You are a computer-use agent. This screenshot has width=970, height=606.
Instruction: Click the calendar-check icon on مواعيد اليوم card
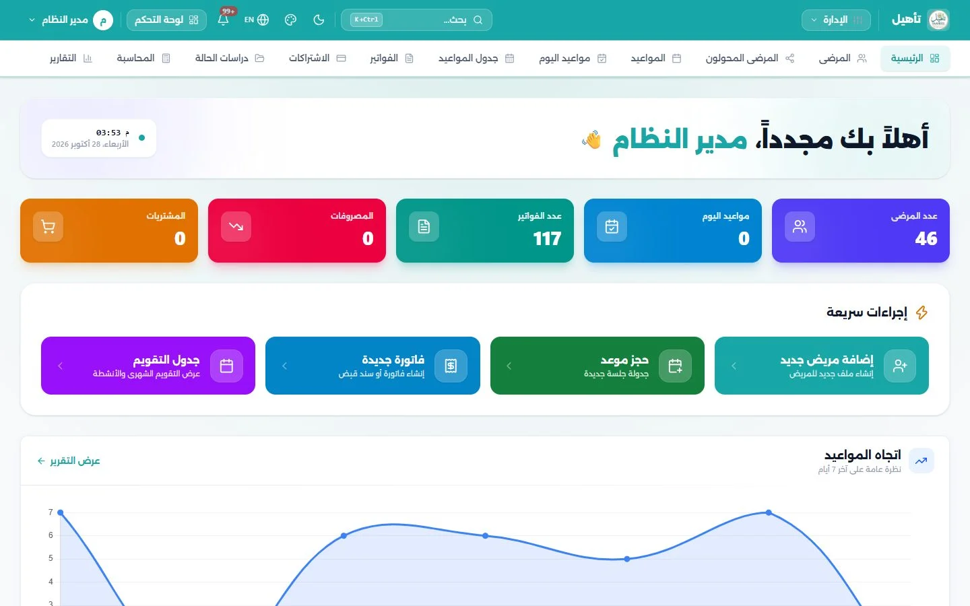[x=612, y=227]
